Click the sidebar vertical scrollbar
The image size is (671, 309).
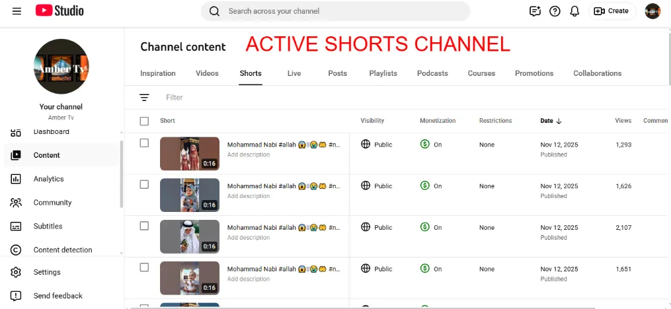pyautogui.click(x=122, y=174)
